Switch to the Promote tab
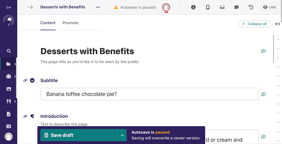This screenshot has height=144, width=282. tap(70, 23)
